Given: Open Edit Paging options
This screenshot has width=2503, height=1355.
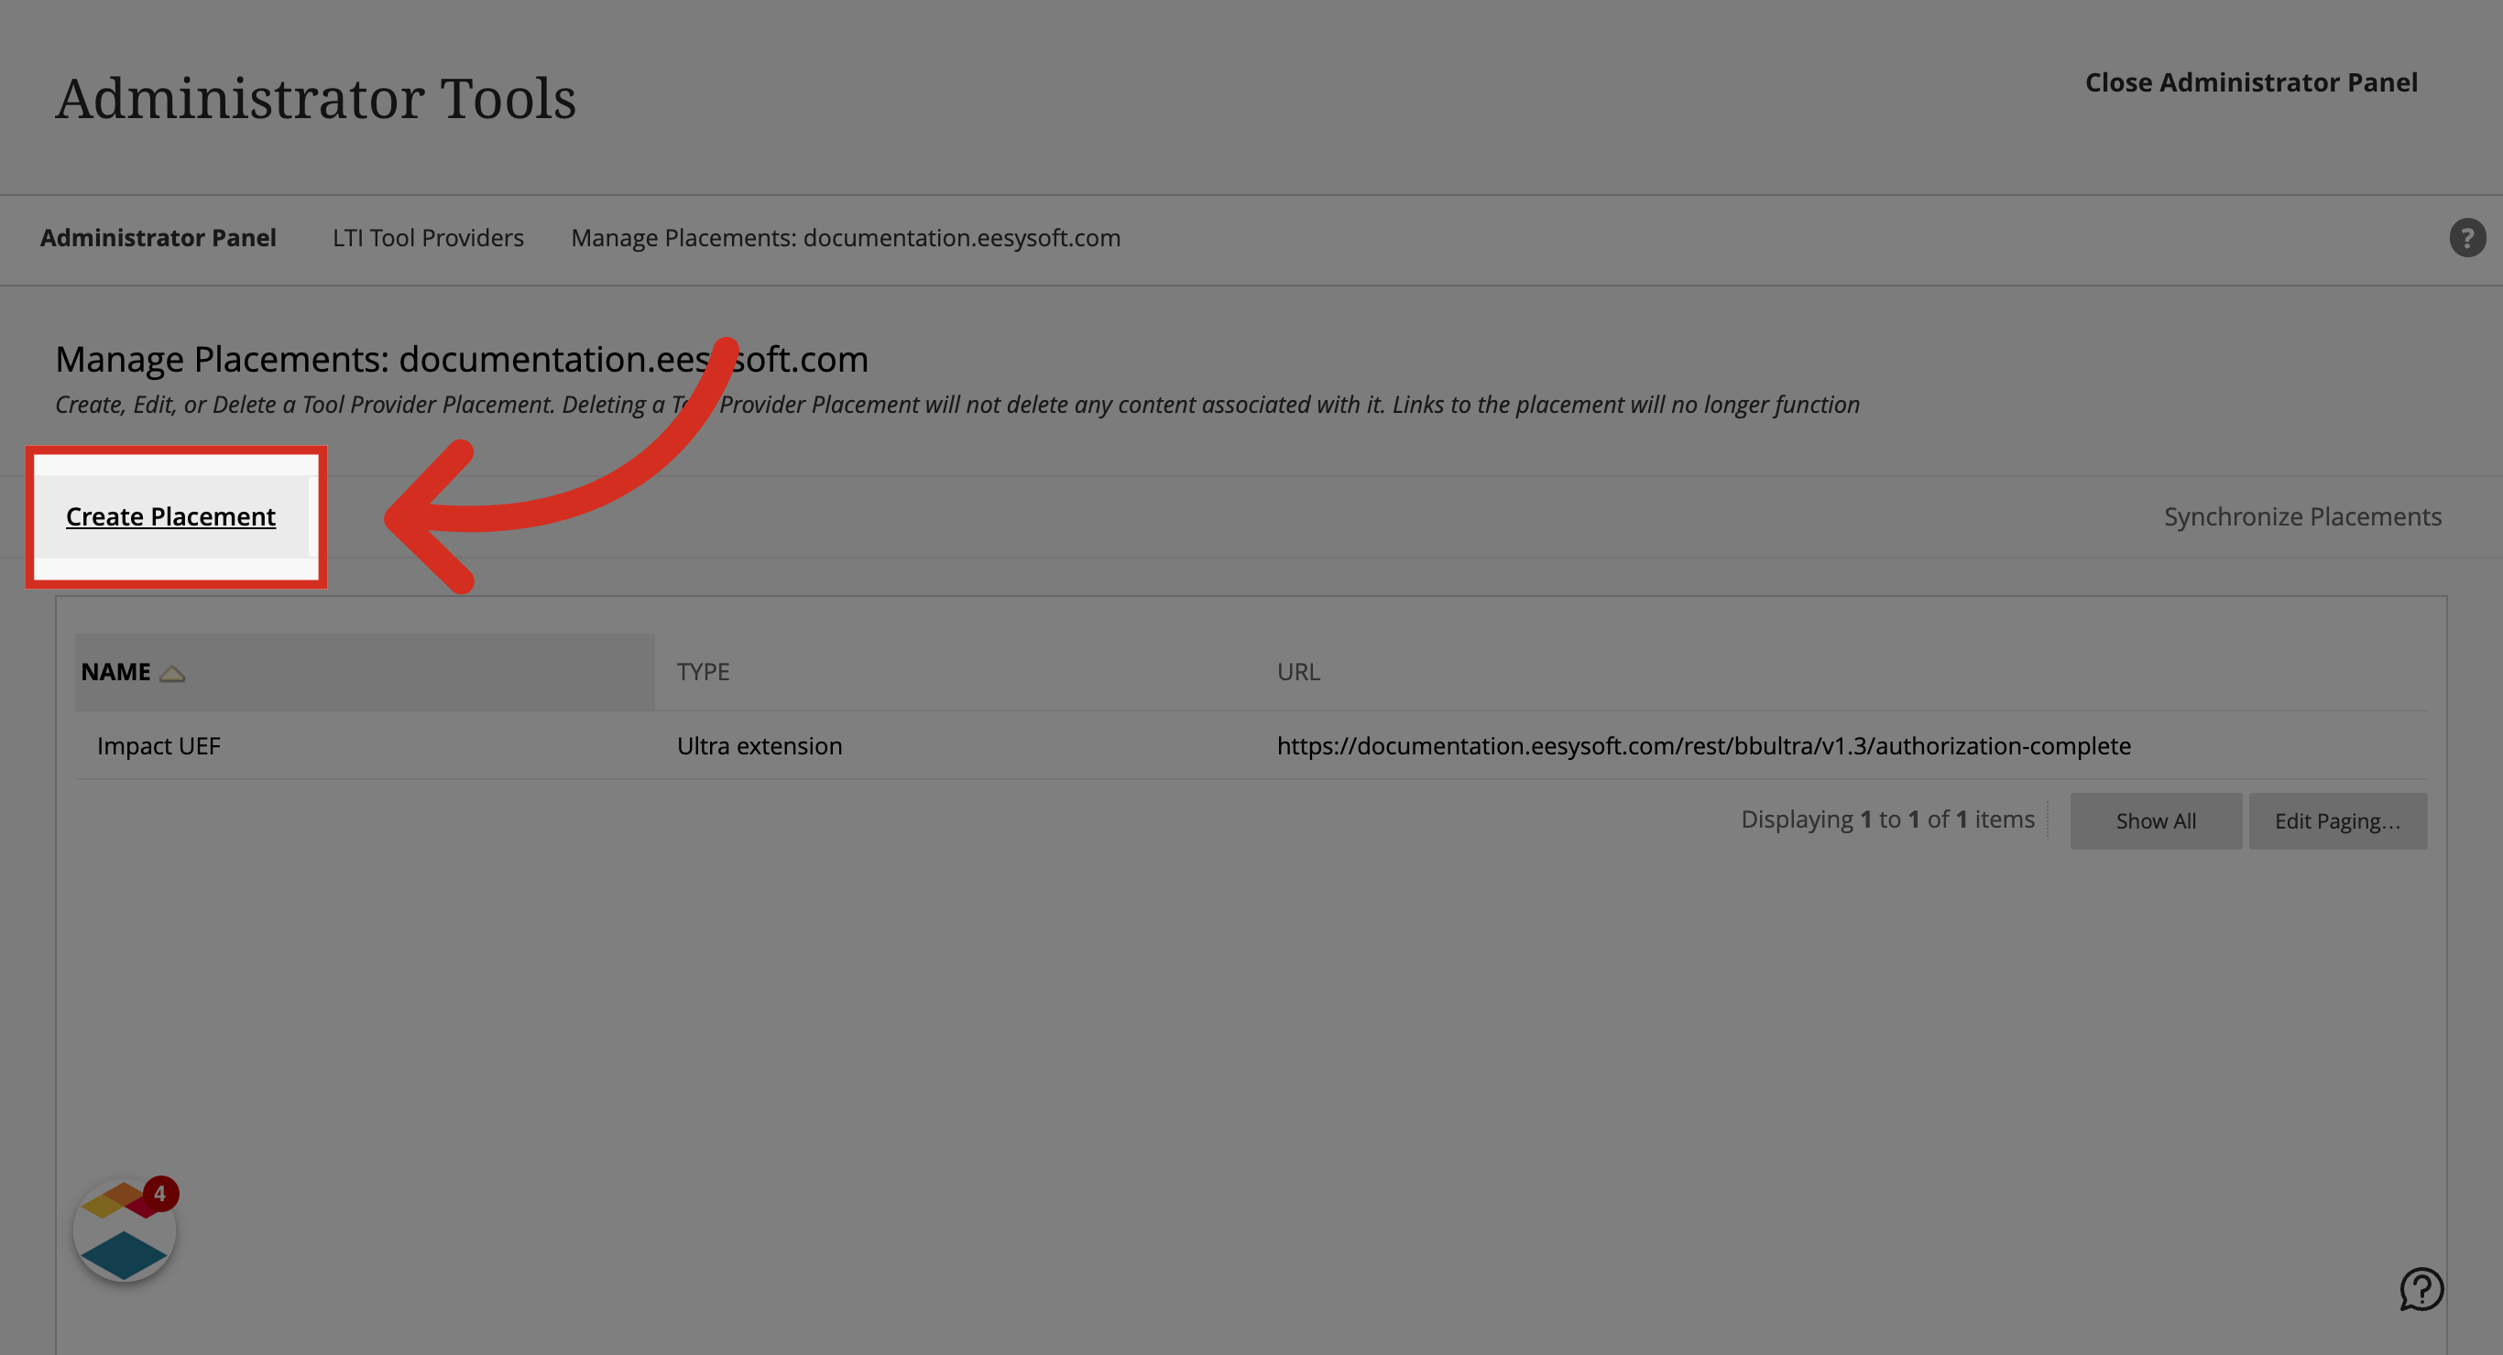Looking at the screenshot, I should (2338, 820).
